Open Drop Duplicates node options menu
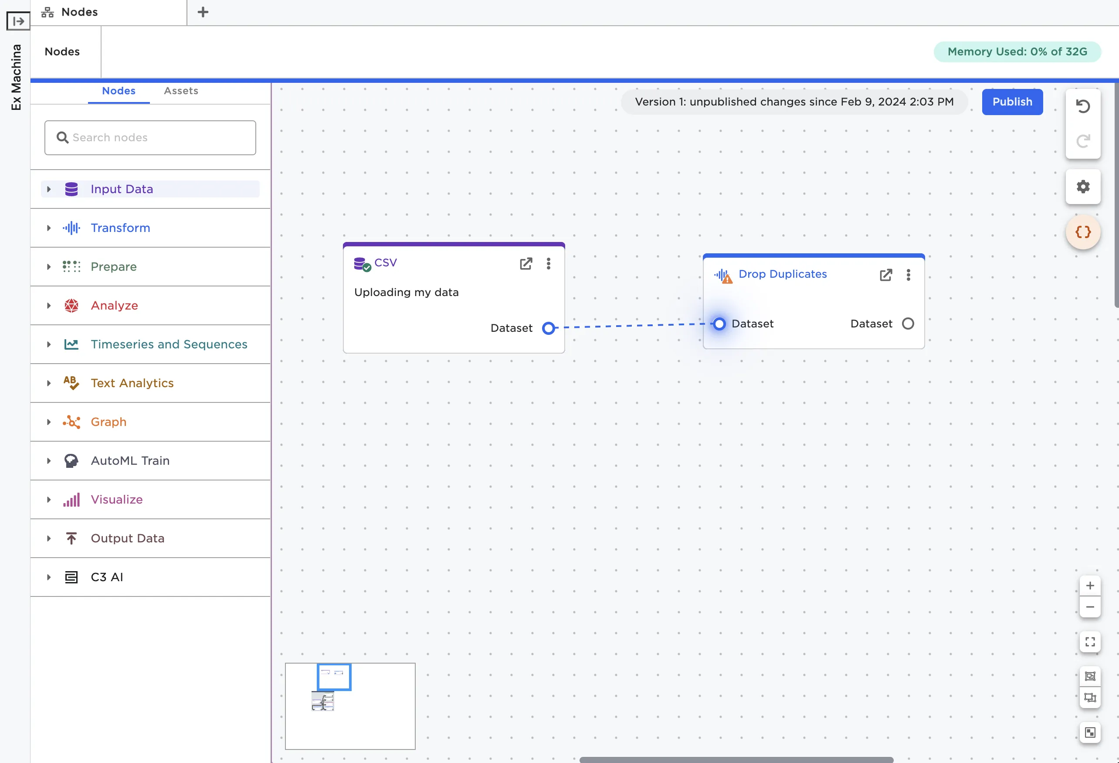Viewport: 1119px width, 763px height. pos(908,275)
